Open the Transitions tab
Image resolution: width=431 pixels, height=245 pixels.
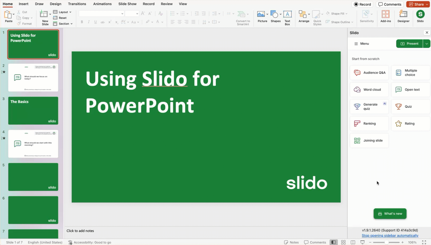pyautogui.click(x=77, y=4)
